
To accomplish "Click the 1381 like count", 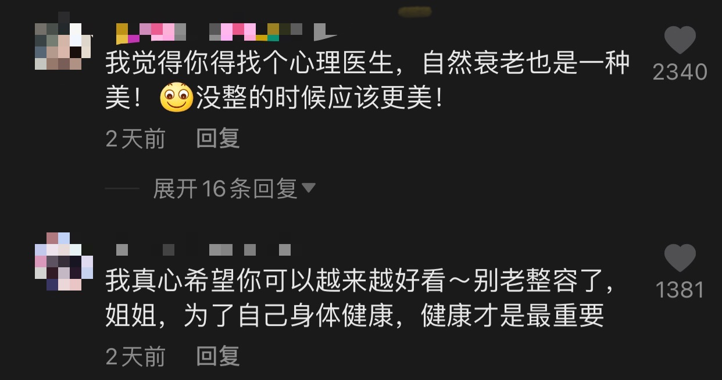I will [x=680, y=290].
